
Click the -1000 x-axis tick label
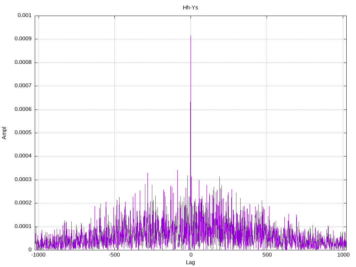pyautogui.click(x=38, y=255)
